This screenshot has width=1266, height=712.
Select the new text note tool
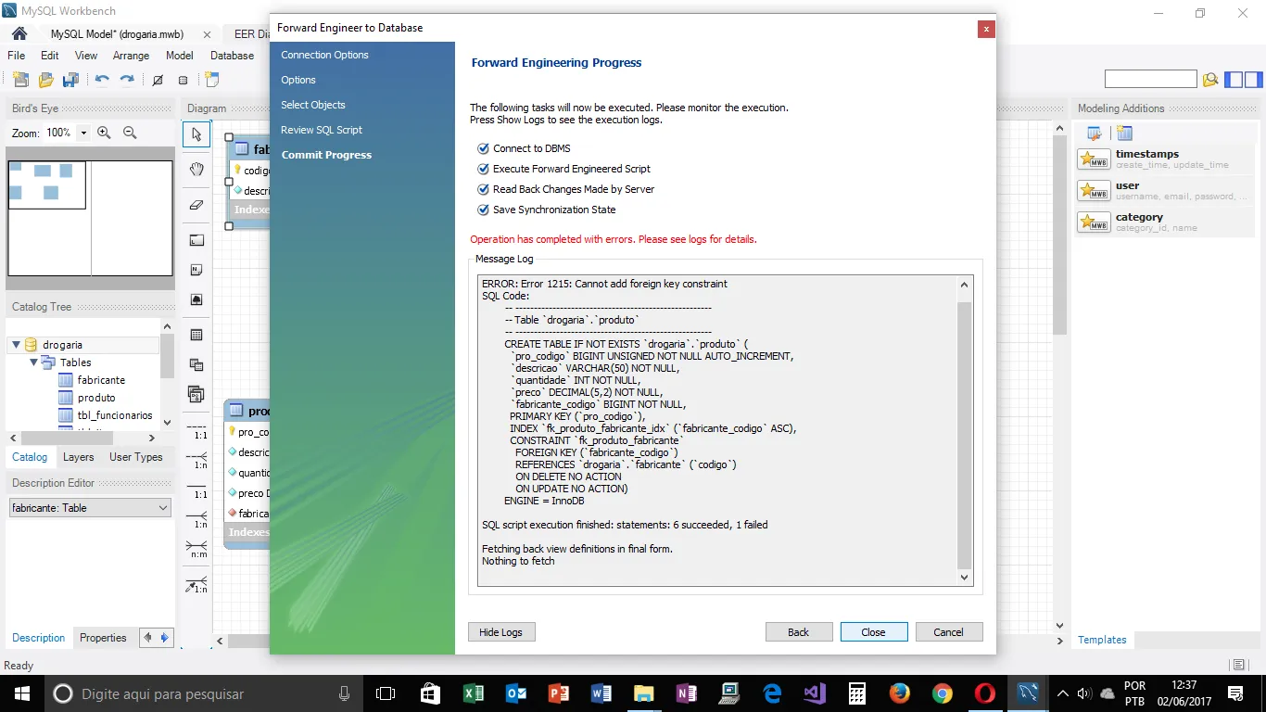click(x=196, y=270)
